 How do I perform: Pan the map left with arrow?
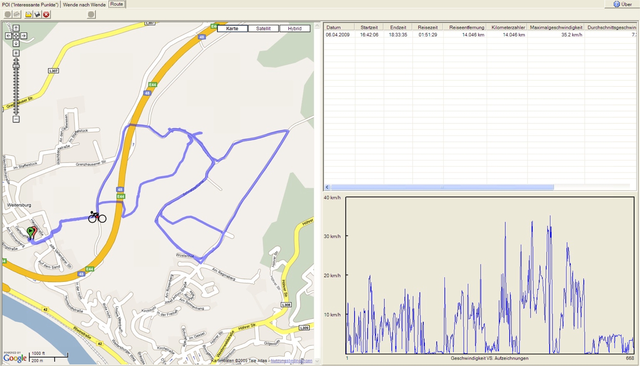tap(8, 36)
